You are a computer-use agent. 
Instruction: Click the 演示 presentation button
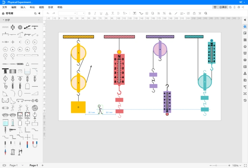[x=223, y=7]
